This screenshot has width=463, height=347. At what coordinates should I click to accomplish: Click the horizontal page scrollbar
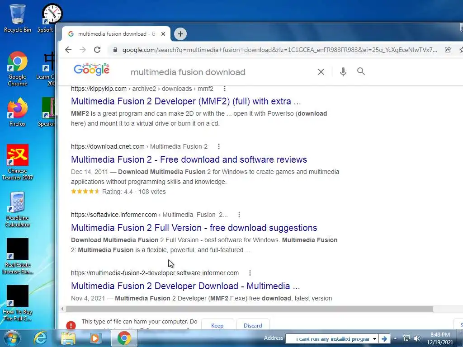(x=250, y=309)
